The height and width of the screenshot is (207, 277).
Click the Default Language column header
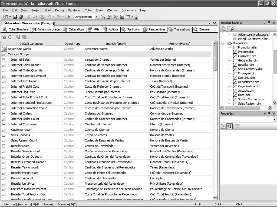[x=31, y=44]
